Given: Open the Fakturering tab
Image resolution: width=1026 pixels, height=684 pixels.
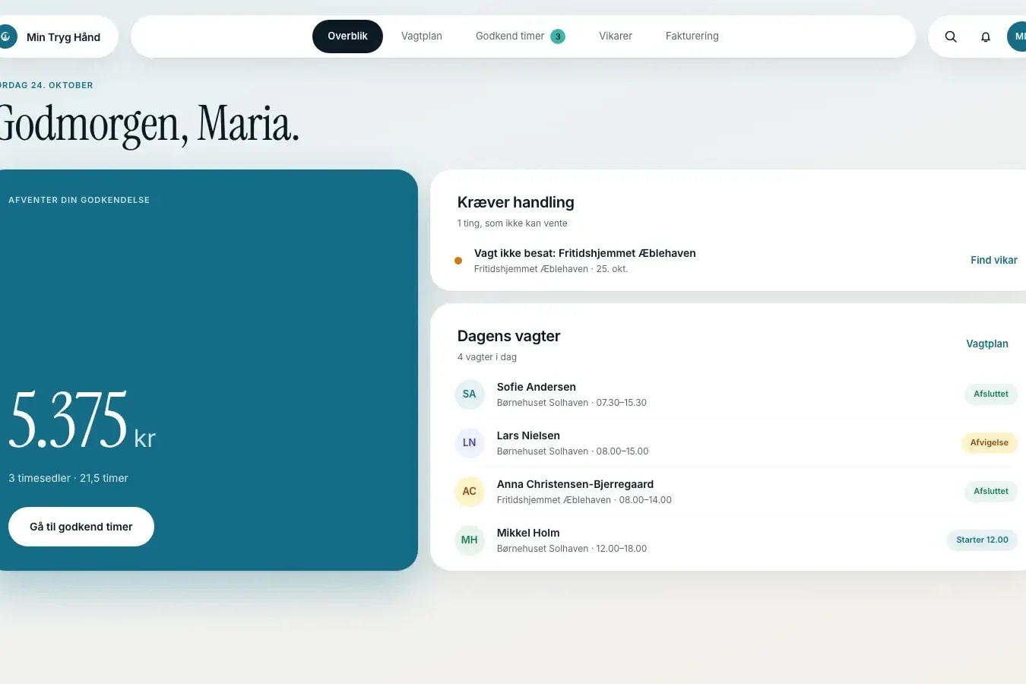Looking at the screenshot, I should coord(692,36).
